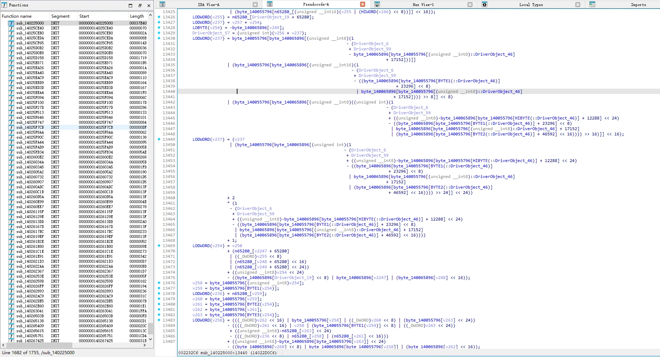Sort functions by Length column
660x357 pixels.
[137, 16]
